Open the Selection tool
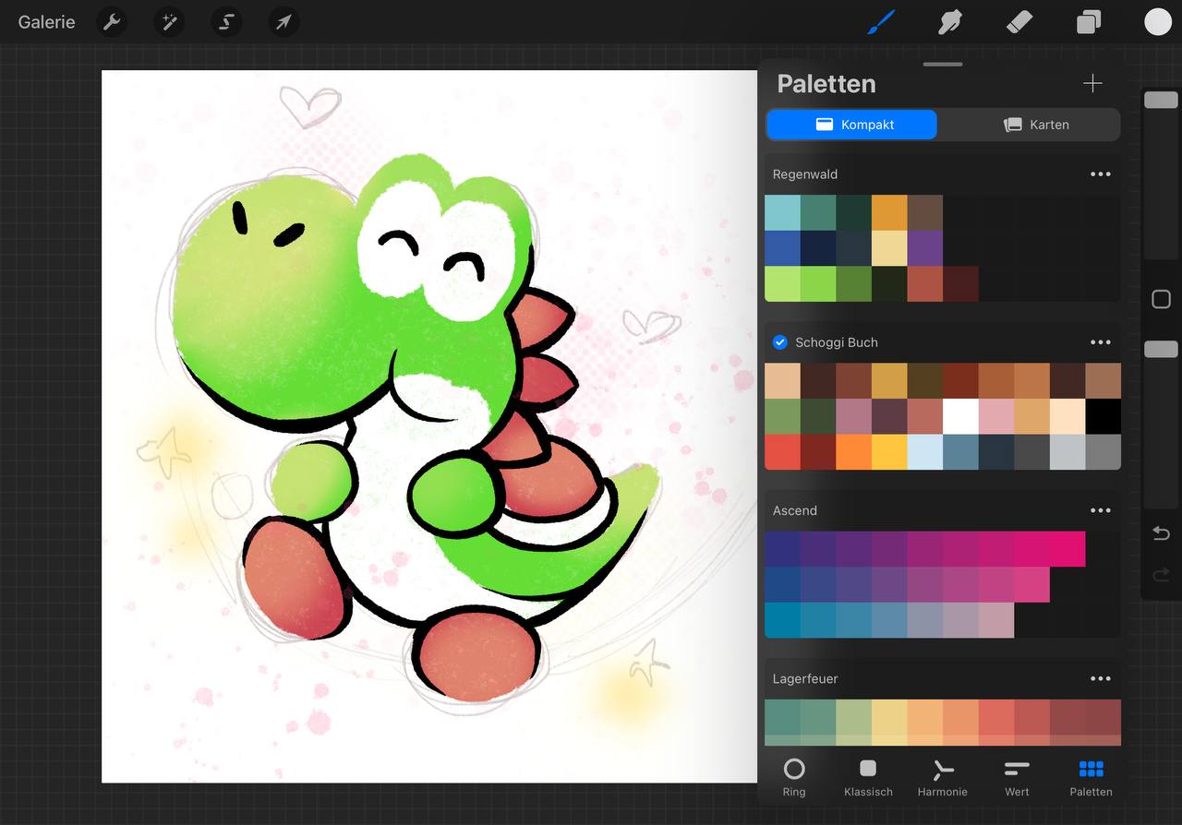The image size is (1182, 825). click(226, 21)
